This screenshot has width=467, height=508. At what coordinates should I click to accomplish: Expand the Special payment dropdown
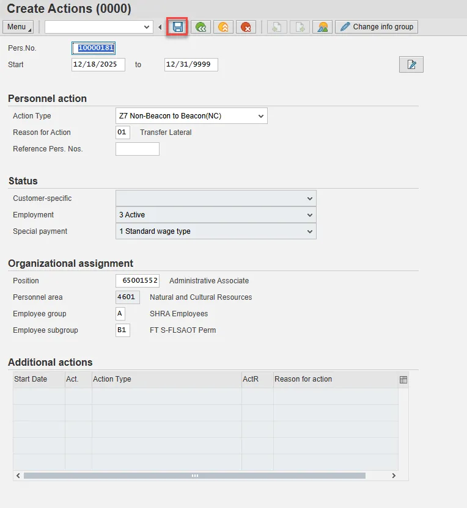point(310,231)
